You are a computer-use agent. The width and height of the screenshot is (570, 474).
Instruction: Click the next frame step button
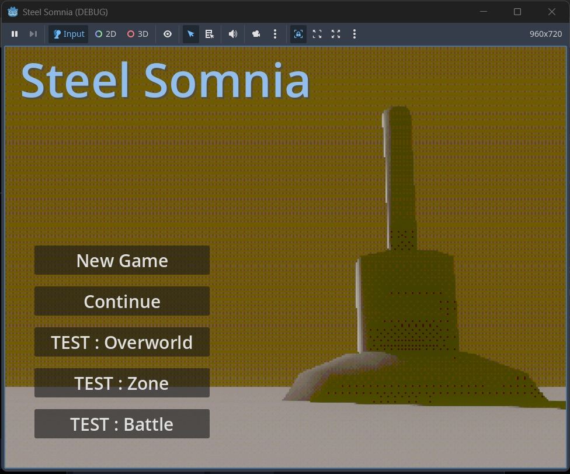click(x=33, y=34)
